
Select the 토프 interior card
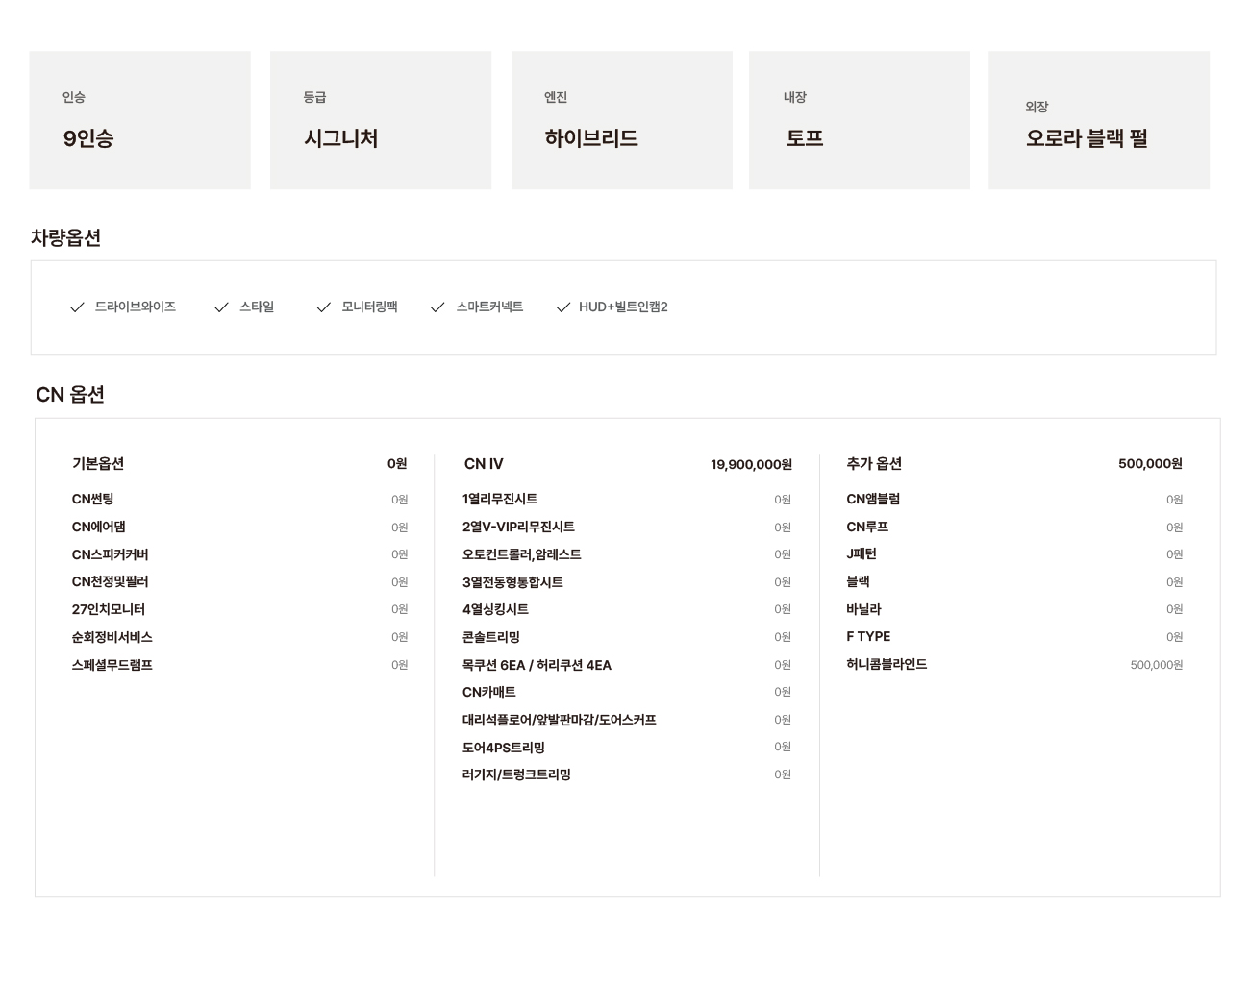859,120
